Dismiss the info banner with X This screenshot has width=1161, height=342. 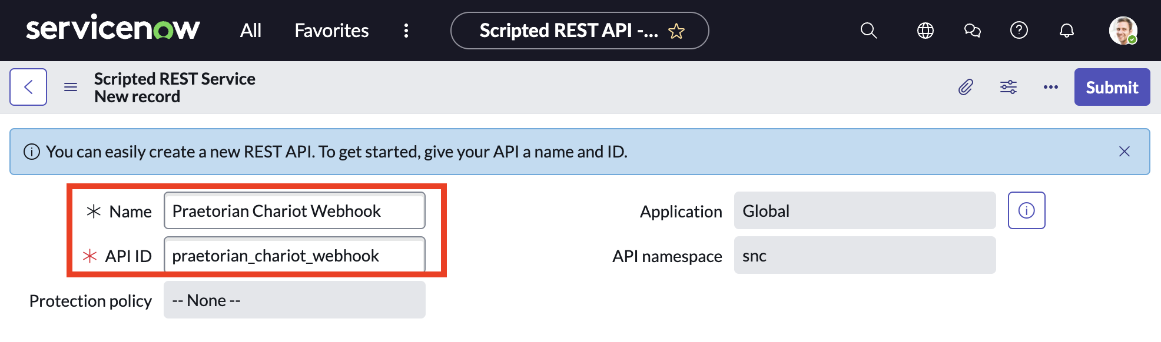pos(1124,152)
